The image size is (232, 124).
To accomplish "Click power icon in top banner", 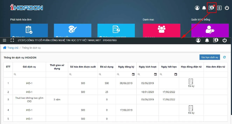I will tap(227, 8).
